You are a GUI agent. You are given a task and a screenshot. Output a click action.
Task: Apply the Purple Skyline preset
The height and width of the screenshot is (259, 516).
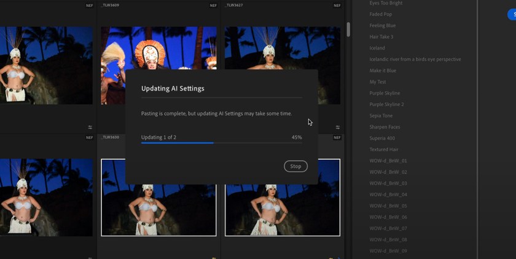click(385, 93)
